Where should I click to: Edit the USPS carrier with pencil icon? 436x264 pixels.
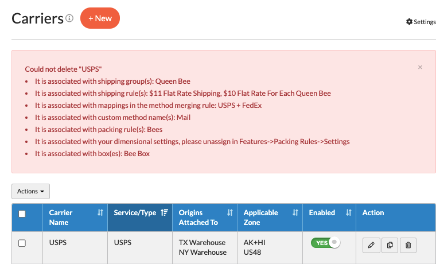click(x=371, y=245)
